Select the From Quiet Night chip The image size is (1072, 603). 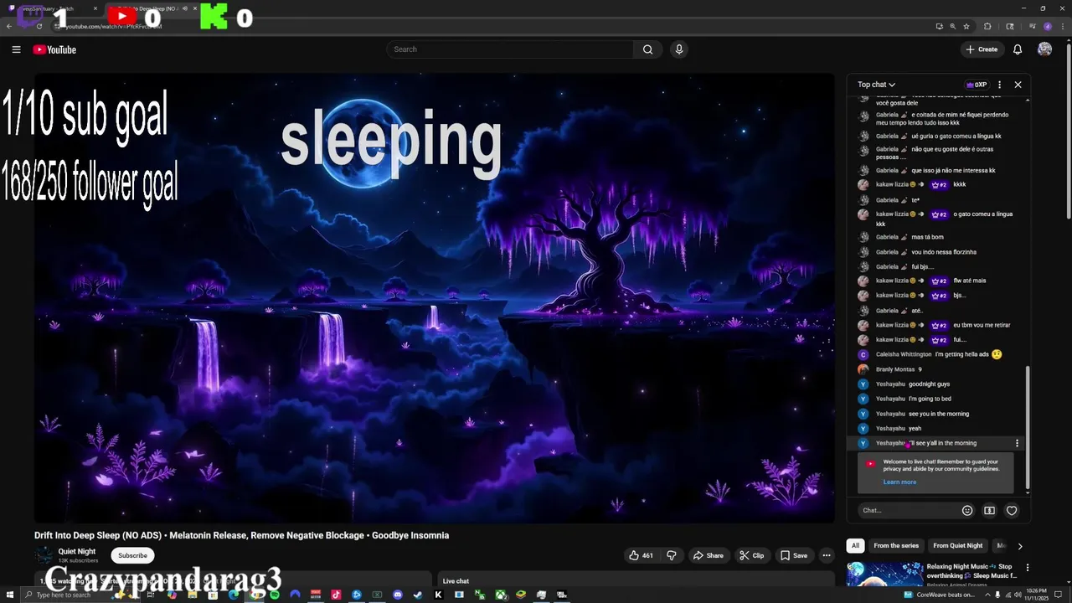point(958,546)
